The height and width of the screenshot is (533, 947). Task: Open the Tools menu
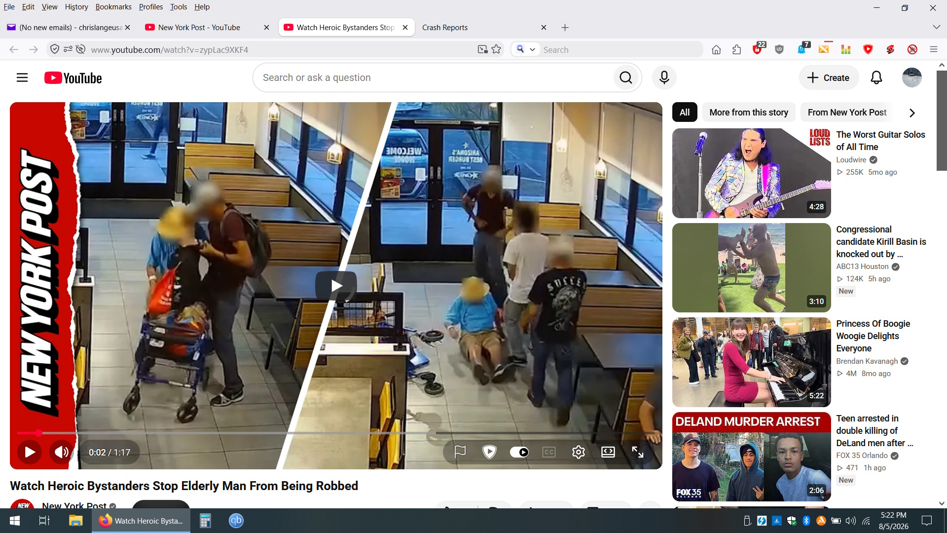179,7
